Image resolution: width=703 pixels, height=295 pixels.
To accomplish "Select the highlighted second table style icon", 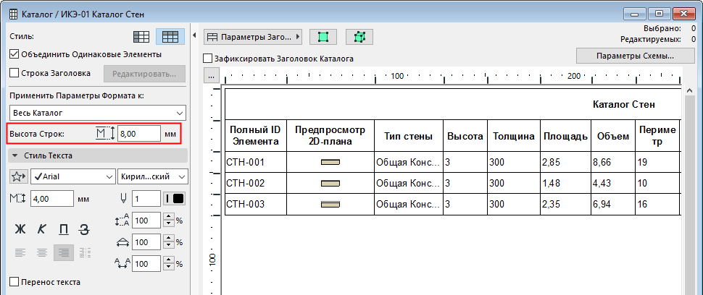I will [170, 37].
